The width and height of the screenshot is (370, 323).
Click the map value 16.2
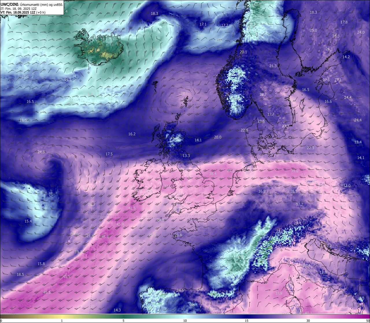coord(132,134)
